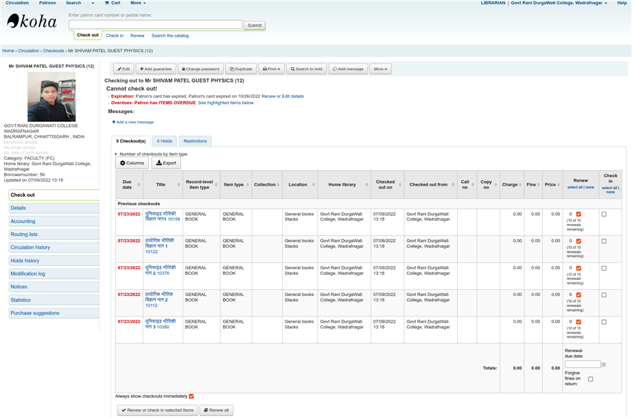Toggle Always show checkouts immediately checkbox
Viewport: 632px width, 418px height.
[191, 396]
